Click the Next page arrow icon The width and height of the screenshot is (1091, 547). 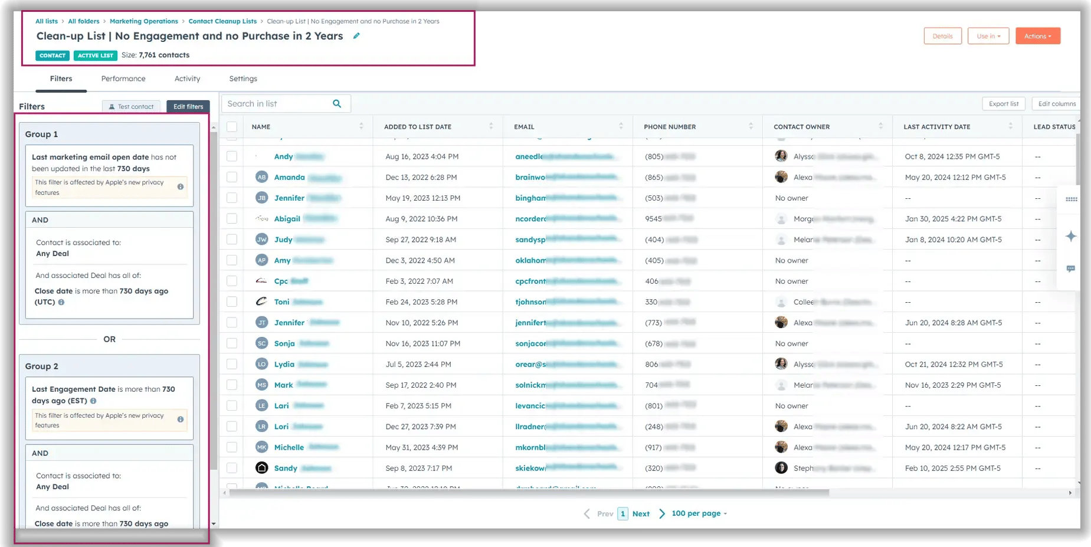[662, 513]
